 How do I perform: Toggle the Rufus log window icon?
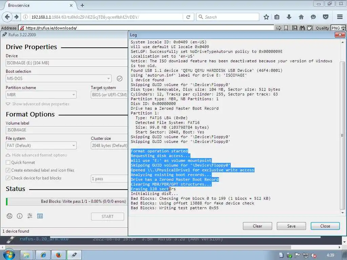click(40, 216)
